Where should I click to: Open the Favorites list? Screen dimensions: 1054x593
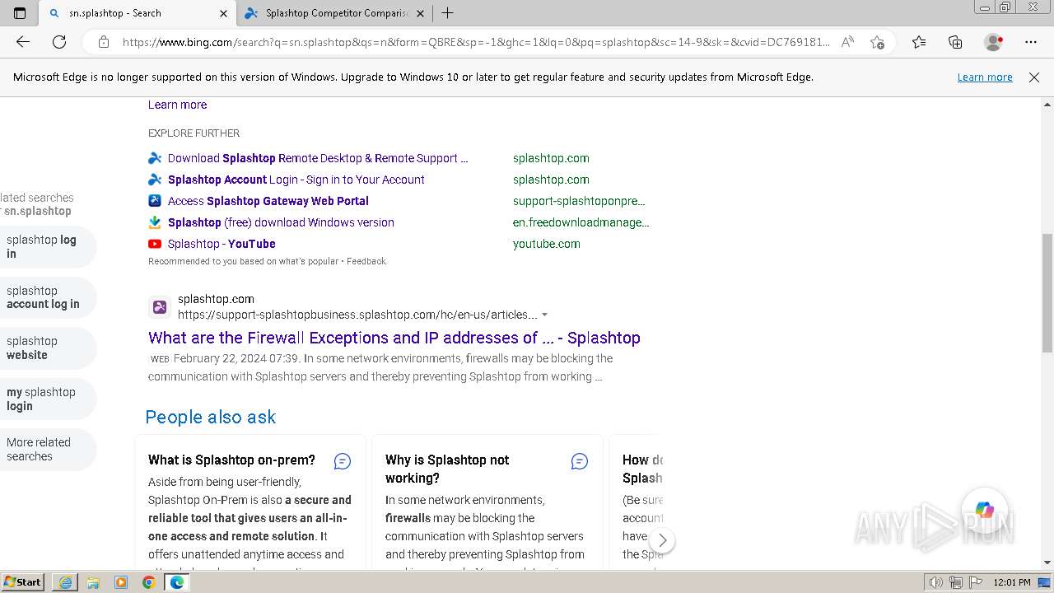pyautogui.click(x=919, y=42)
